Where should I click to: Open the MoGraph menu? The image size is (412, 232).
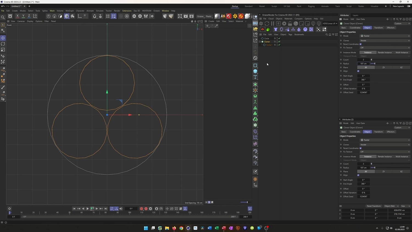(69, 11)
